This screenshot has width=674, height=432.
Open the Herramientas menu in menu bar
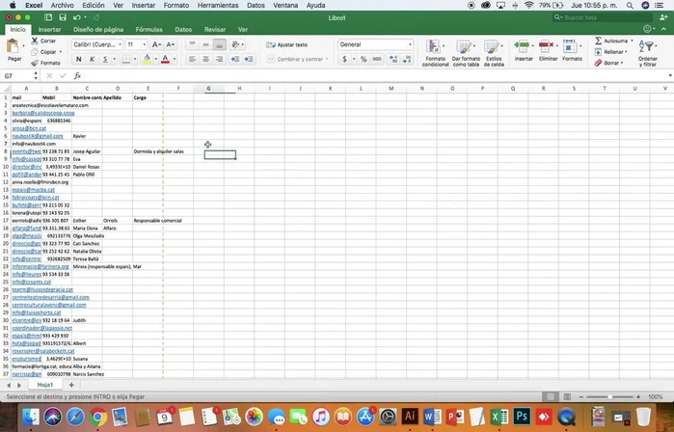click(216, 5)
